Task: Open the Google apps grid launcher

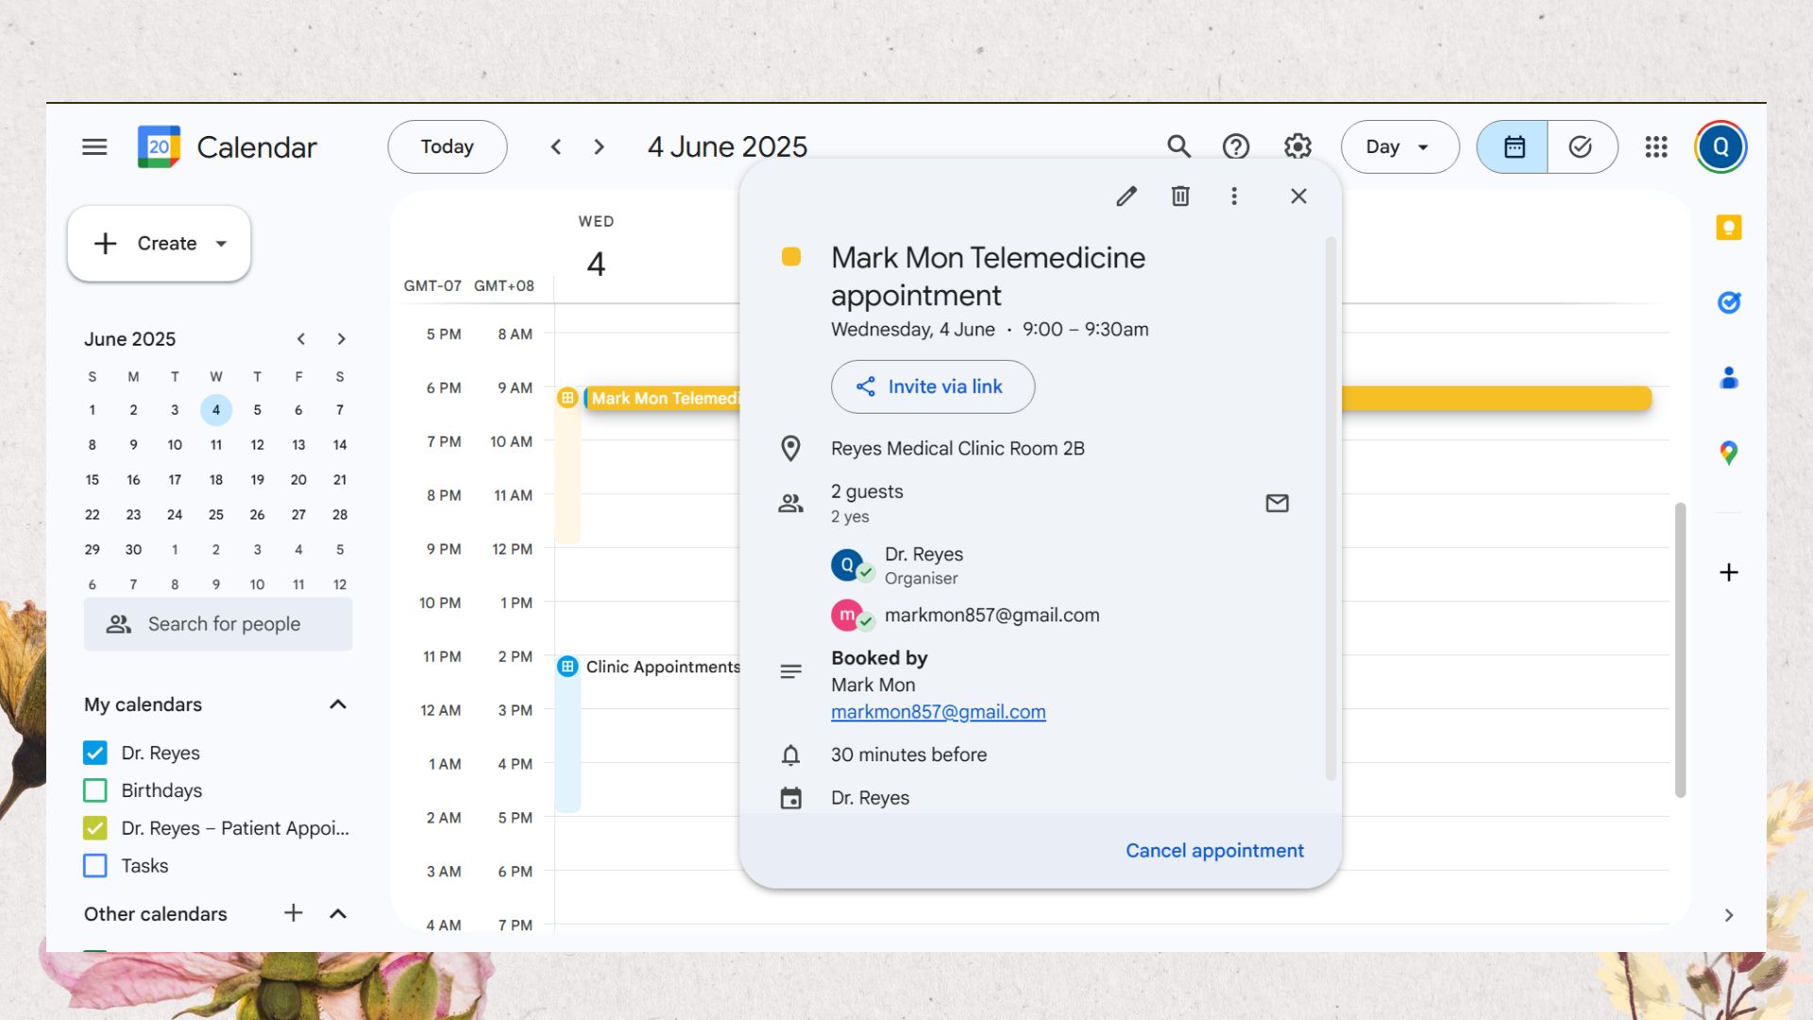Action: [x=1655, y=146]
